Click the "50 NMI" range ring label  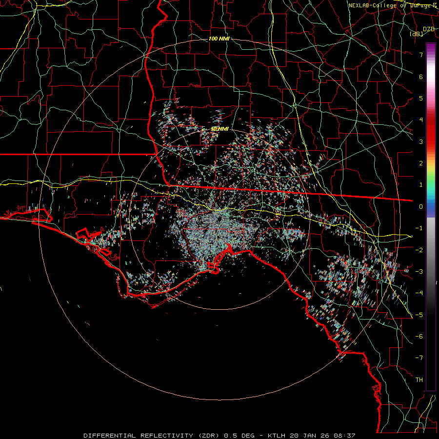pos(219,129)
